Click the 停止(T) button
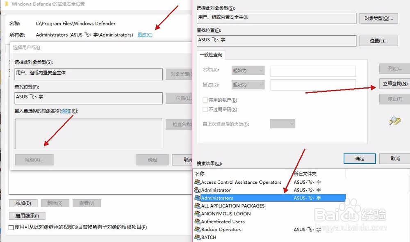 click(x=395, y=99)
